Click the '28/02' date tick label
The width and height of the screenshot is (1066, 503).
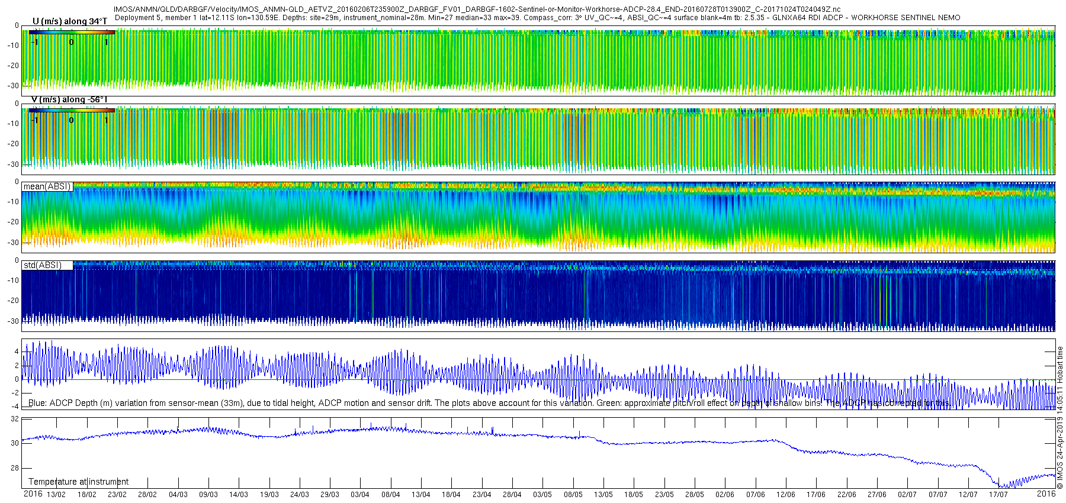(147, 495)
